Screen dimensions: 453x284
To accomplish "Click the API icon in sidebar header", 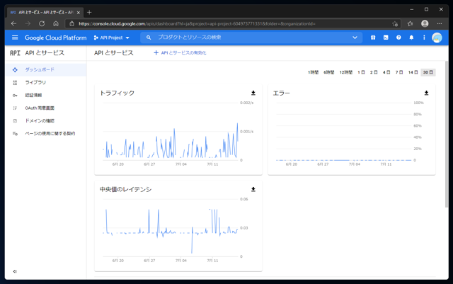I will tap(15, 53).
